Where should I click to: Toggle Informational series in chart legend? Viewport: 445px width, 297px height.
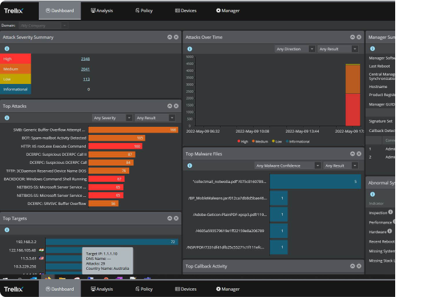(x=297, y=141)
